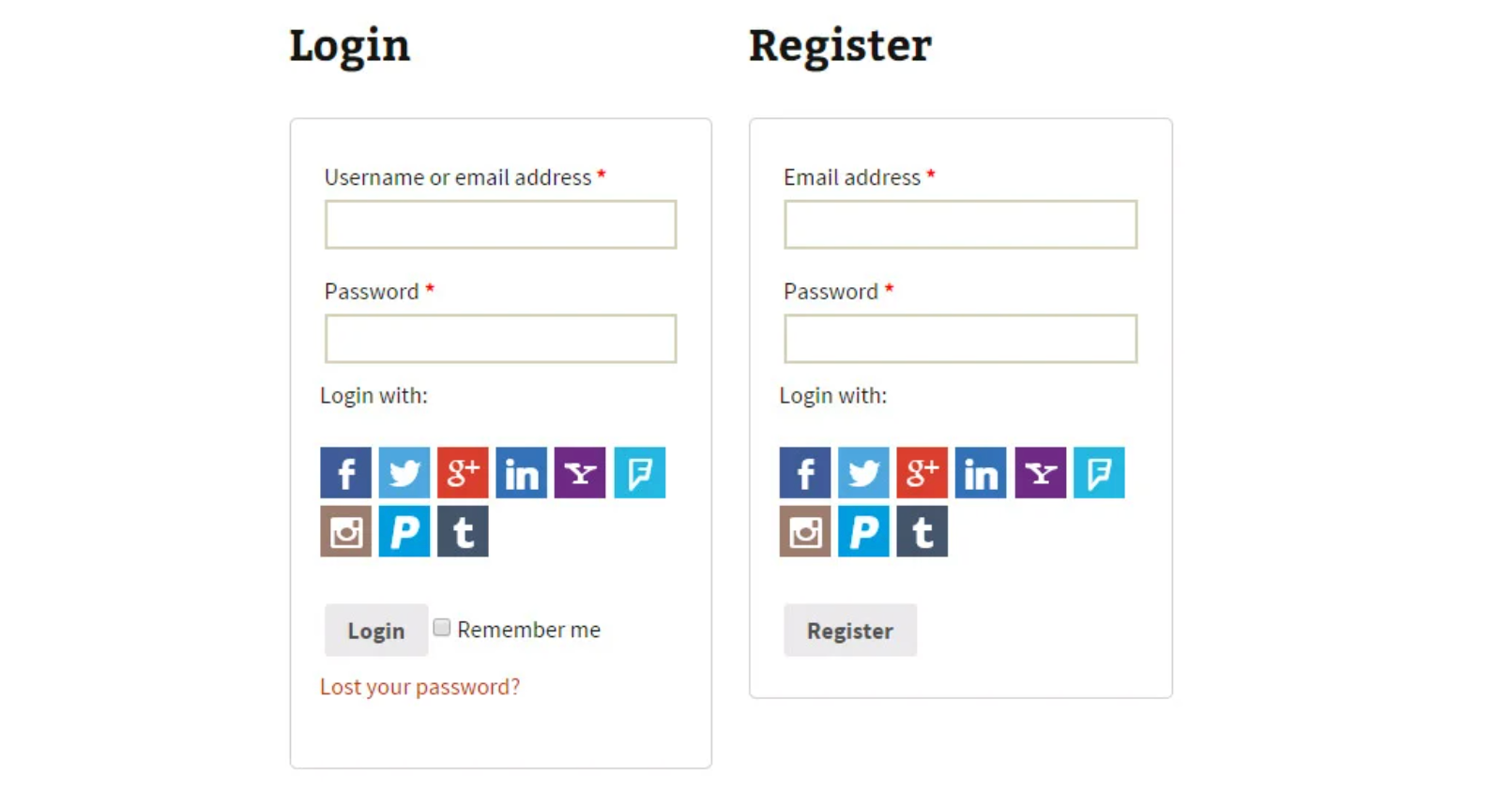Select the Instagram icon on Register form
1509x807 pixels.
pyautogui.click(x=804, y=531)
